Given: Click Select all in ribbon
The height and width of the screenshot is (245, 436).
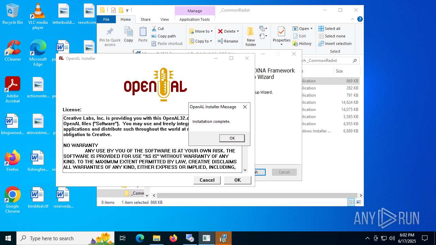Looking at the screenshot, I should click(329, 29).
